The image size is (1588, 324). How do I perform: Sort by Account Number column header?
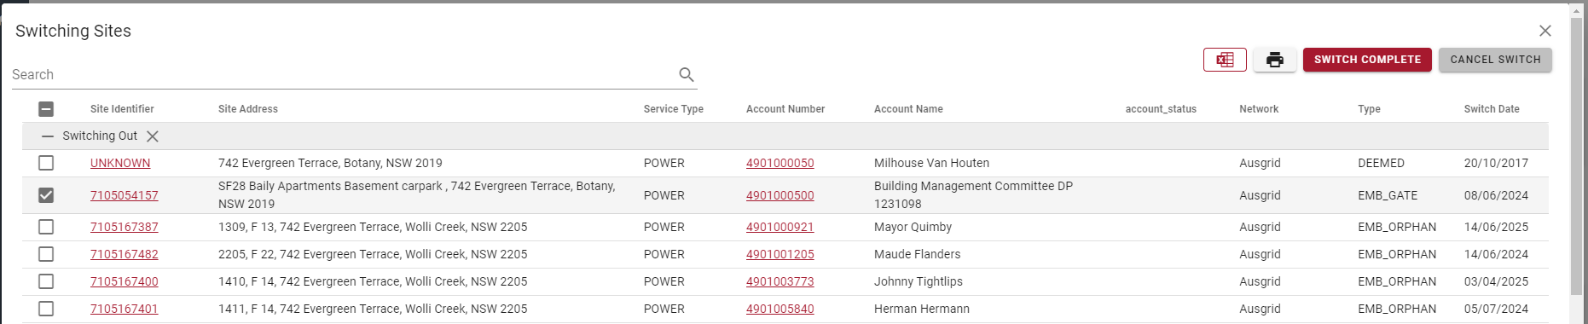point(785,109)
